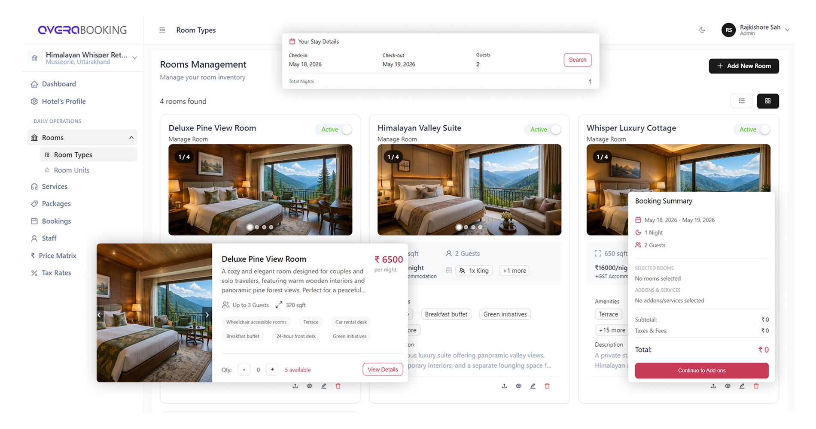The image size is (816, 429).
Task: Switch to list view
Action: (x=741, y=101)
